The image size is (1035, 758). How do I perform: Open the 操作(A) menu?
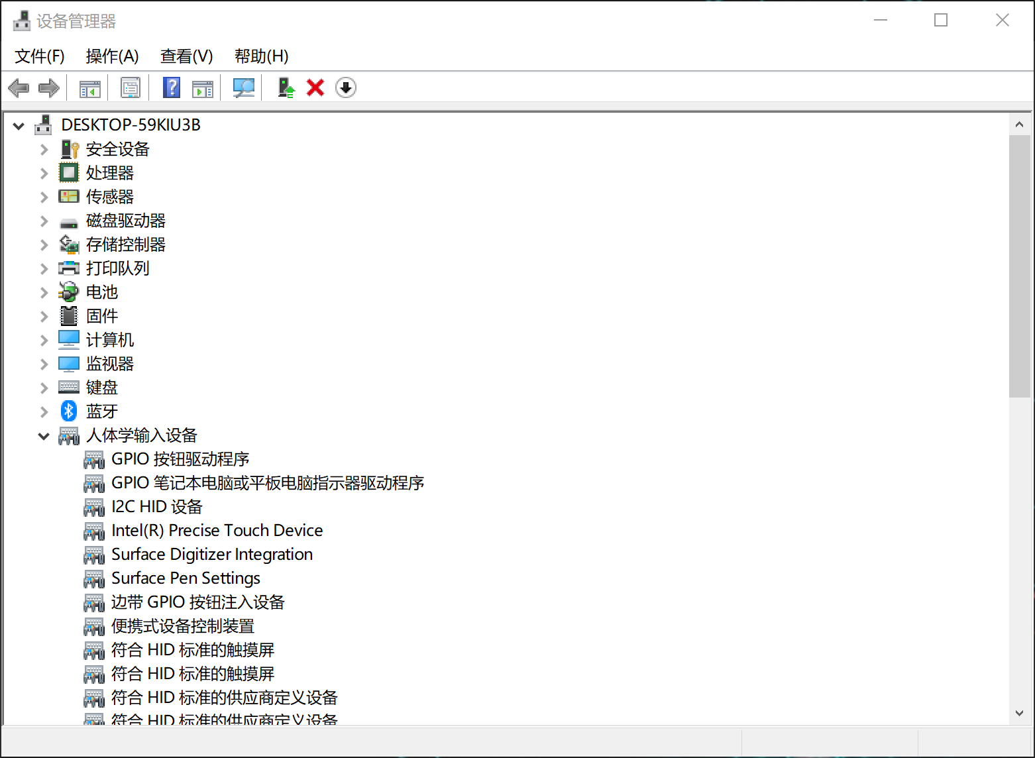pyautogui.click(x=112, y=56)
